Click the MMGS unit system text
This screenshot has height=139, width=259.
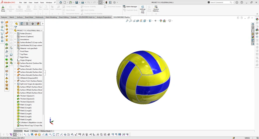[x=247, y=138]
